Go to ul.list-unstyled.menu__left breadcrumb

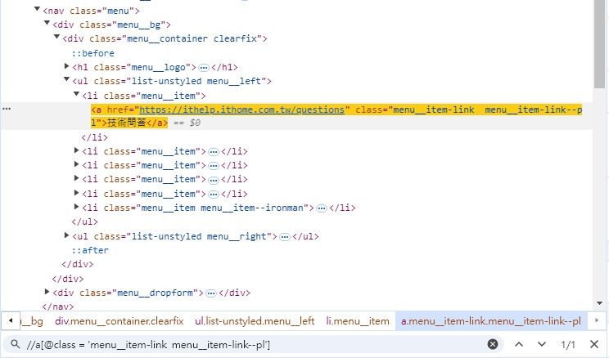point(255,321)
